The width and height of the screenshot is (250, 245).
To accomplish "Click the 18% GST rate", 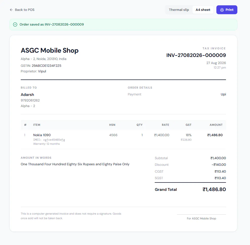I will (189, 135).
